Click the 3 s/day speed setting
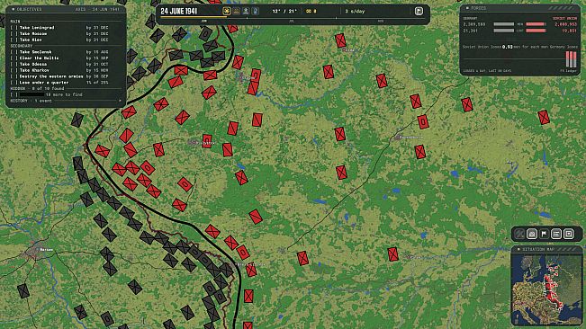 click(x=355, y=11)
